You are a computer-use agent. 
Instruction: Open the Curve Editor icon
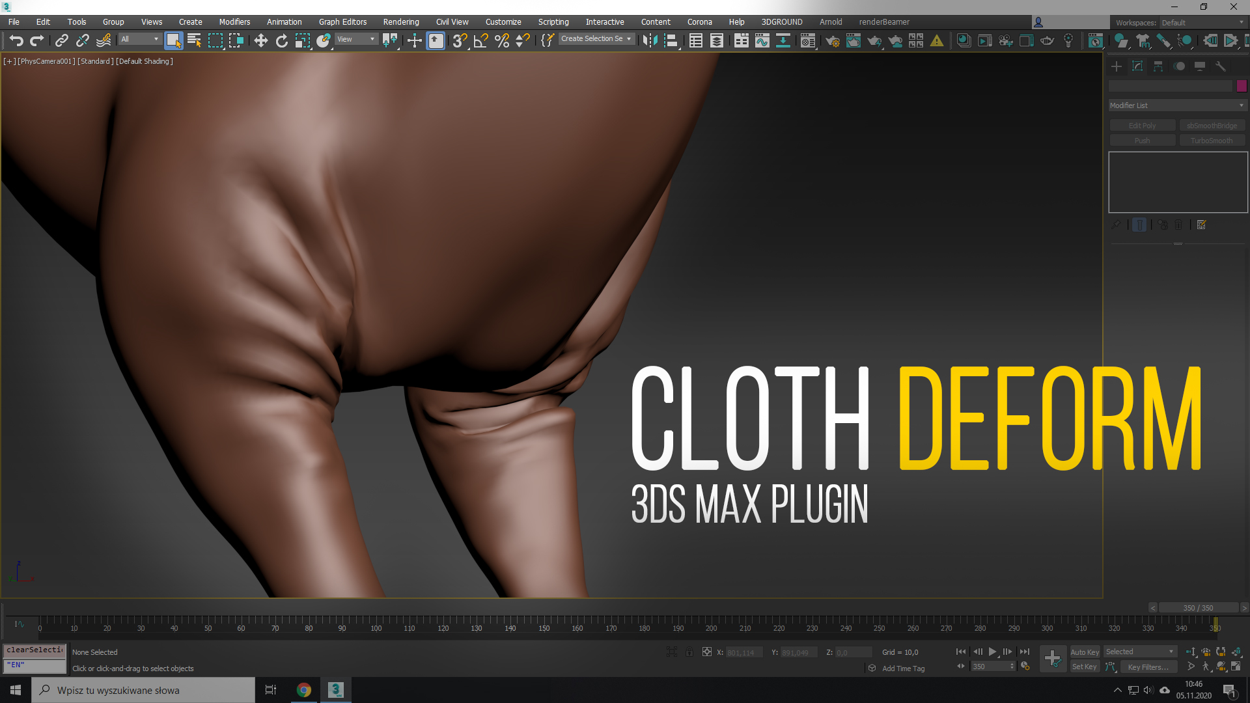coord(762,41)
